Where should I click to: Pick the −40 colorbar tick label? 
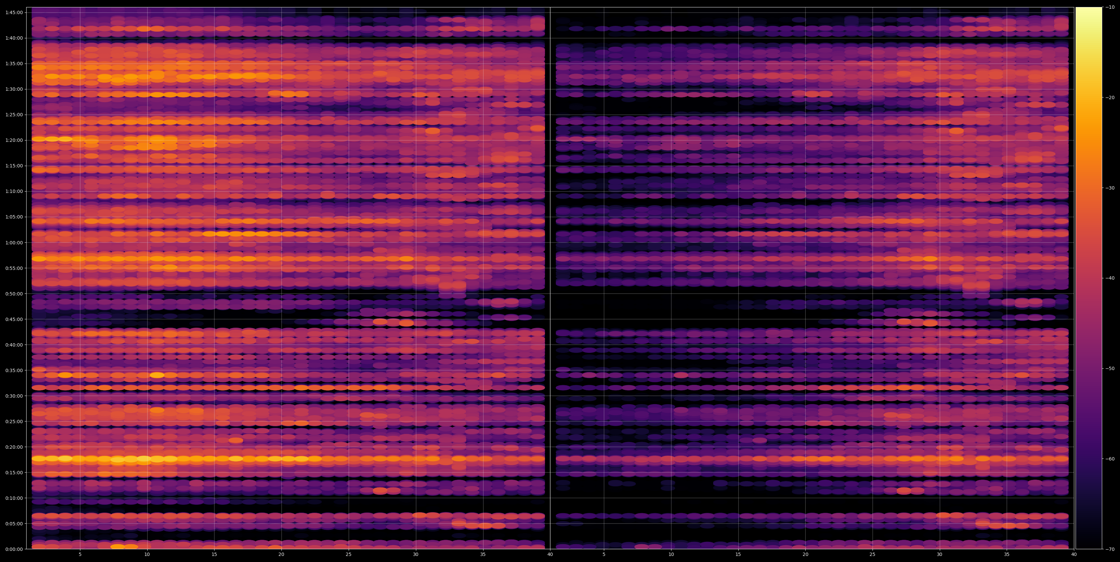pos(1110,278)
